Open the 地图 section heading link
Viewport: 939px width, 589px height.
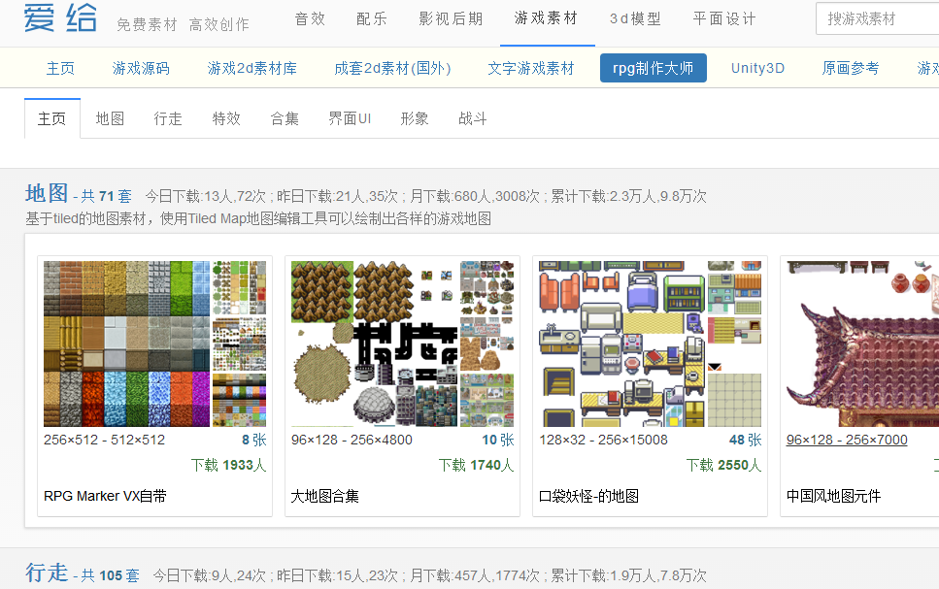pyautogui.click(x=47, y=193)
